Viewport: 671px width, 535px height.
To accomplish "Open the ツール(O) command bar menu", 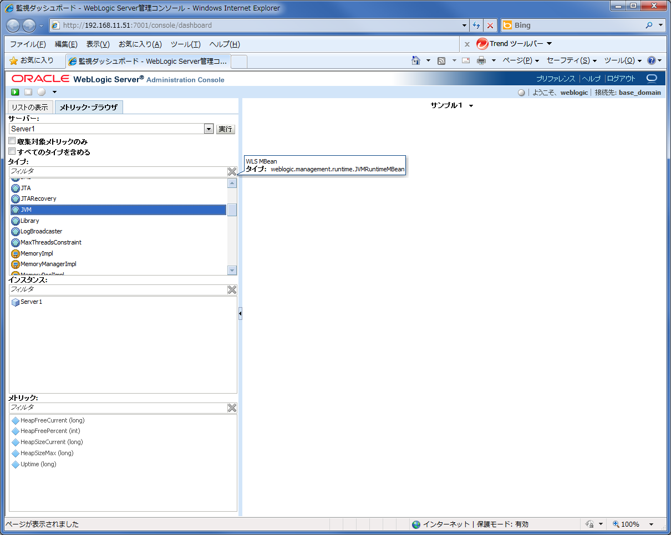I will [x=623, y=60].
